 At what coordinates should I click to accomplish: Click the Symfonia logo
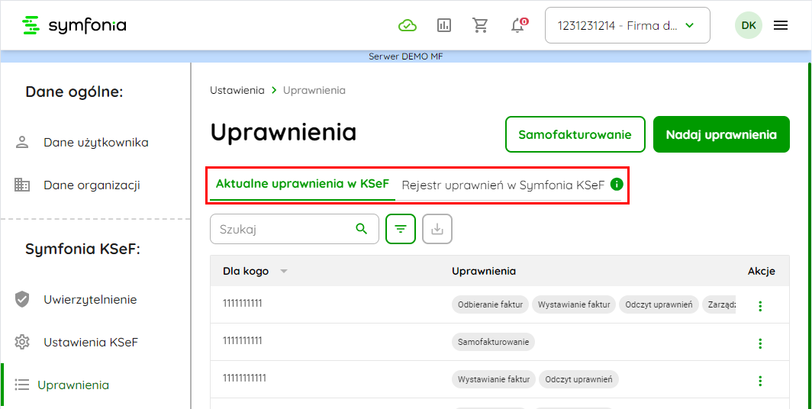point(74,25)
